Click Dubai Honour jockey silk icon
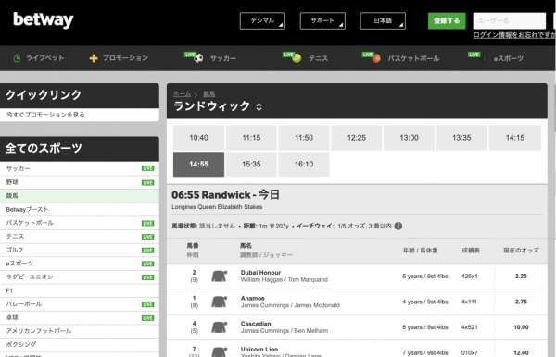Image resolution: width=556 pixels, height=357 pixels. pyautogui.click(x=219, y=276)
